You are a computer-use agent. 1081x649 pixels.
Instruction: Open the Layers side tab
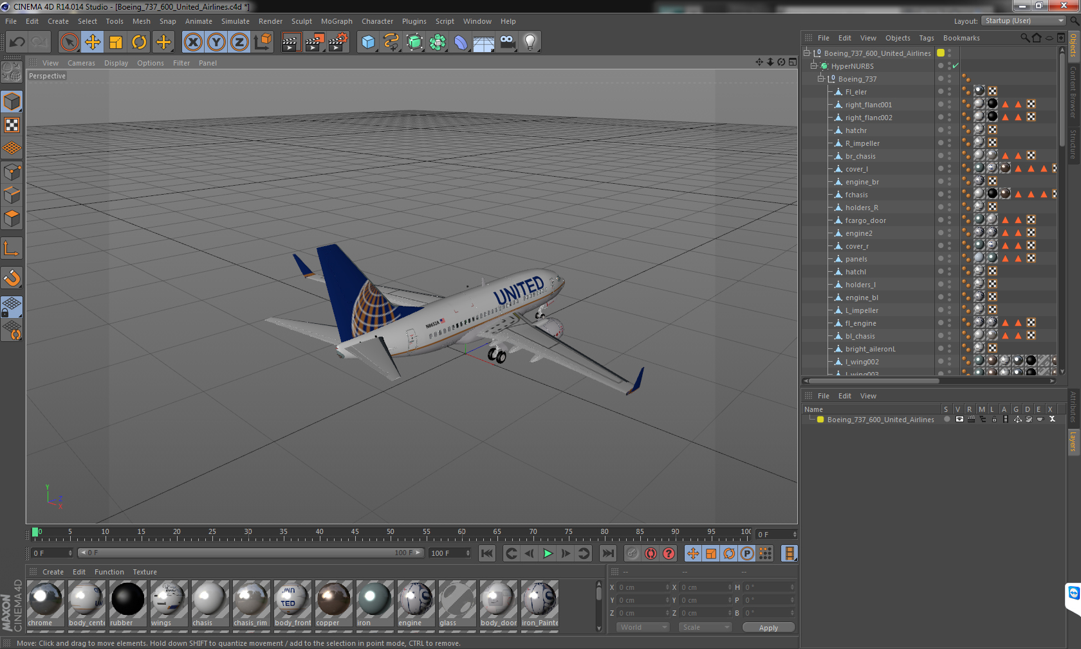coord(1073,441)
